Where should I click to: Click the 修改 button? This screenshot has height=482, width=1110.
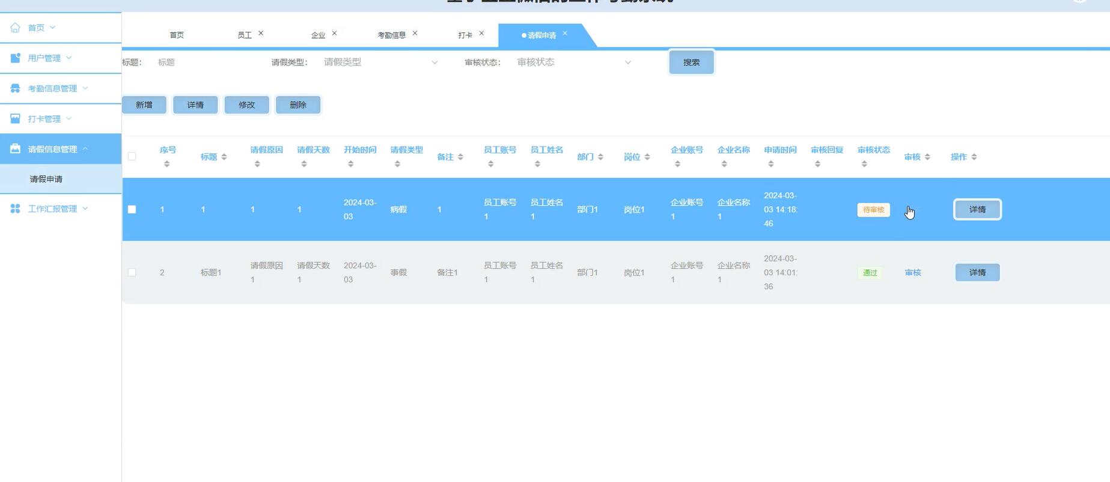(247, 105)
